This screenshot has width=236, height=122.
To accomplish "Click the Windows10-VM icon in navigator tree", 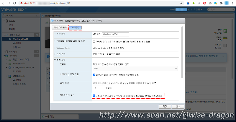I will click(x=10, y=39).
